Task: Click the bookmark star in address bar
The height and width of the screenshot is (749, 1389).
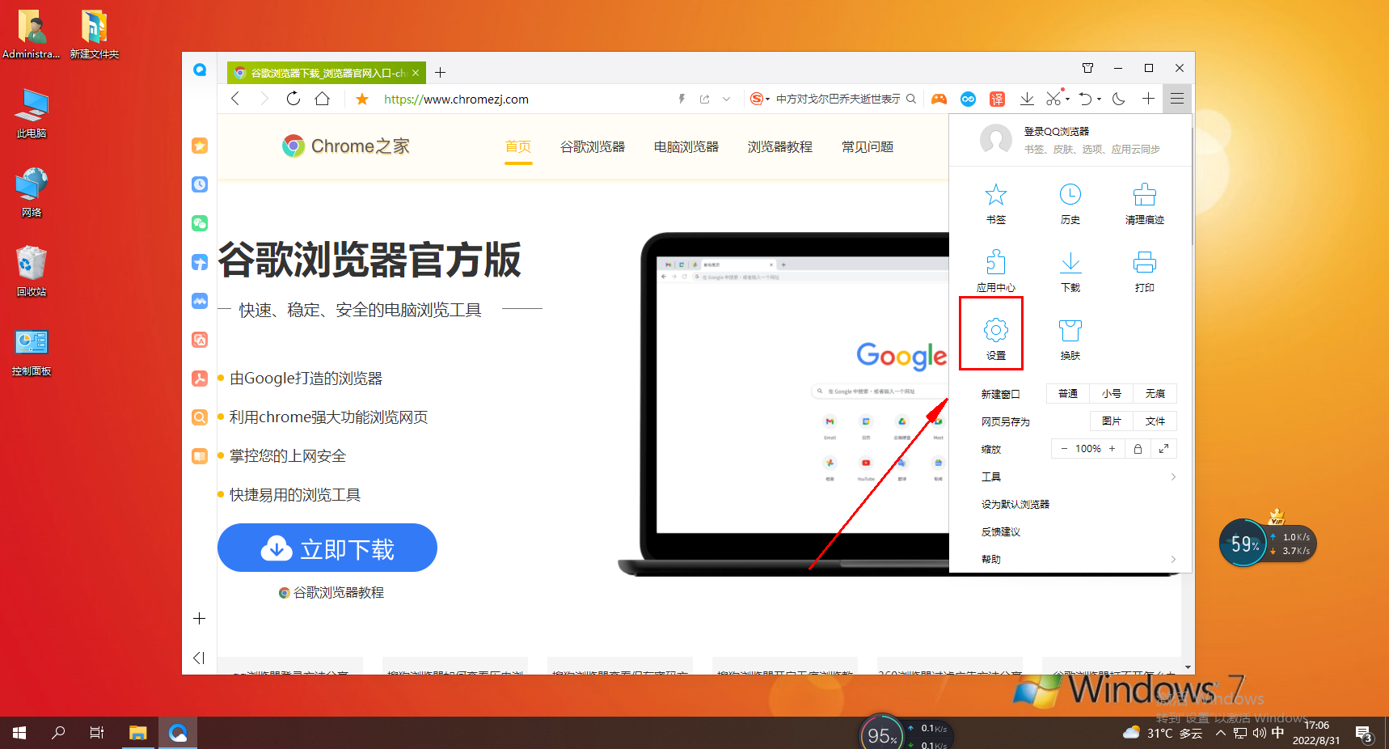Action: pos(362,99)
